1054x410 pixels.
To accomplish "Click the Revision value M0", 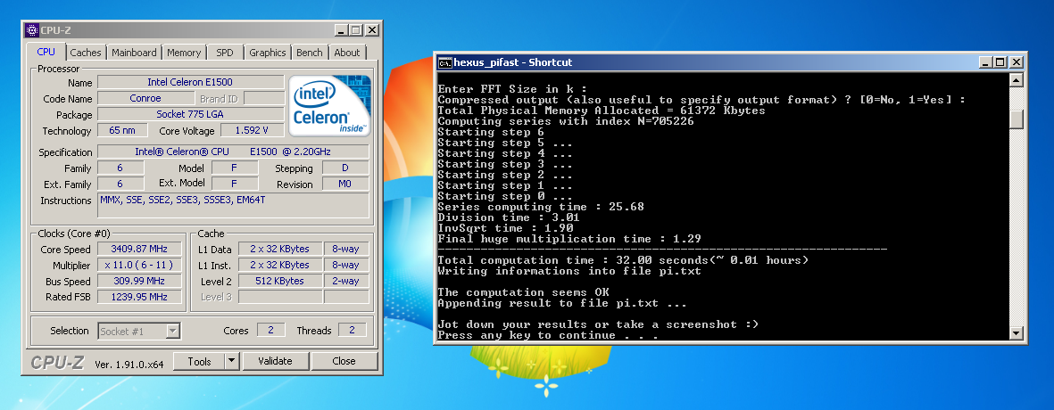I will click(345, 184).
